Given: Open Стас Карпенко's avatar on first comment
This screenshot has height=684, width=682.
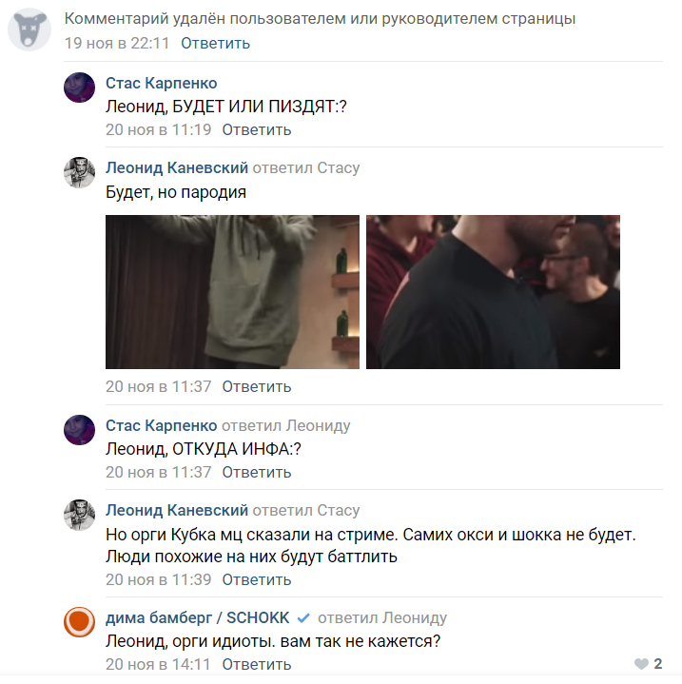Looking at the screenshot, I should click(x=79, y=88).
